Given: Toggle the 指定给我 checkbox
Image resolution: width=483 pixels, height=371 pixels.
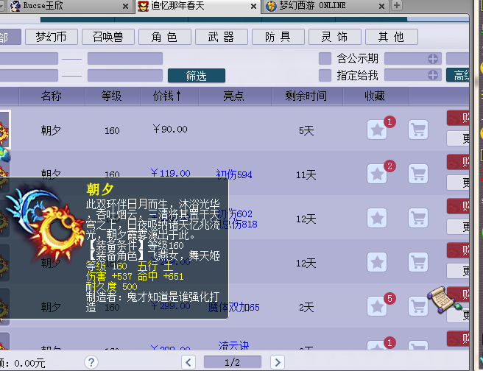Looking at the screenshot, I should coord(325,75).
